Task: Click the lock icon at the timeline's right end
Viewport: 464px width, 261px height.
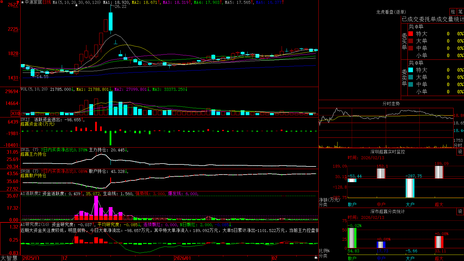Action: [316, 257]
